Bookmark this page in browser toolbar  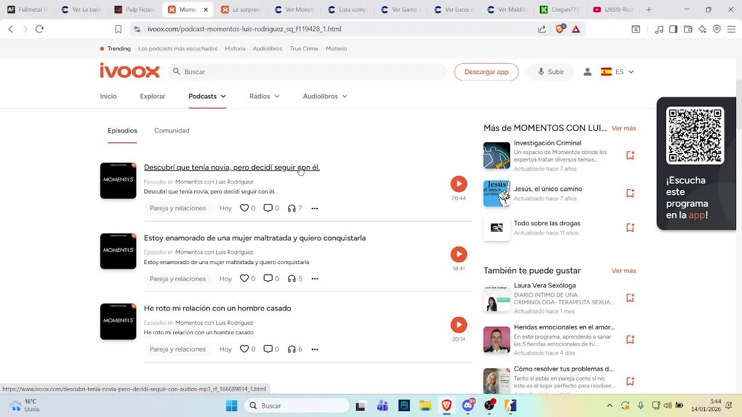(118, 29)
